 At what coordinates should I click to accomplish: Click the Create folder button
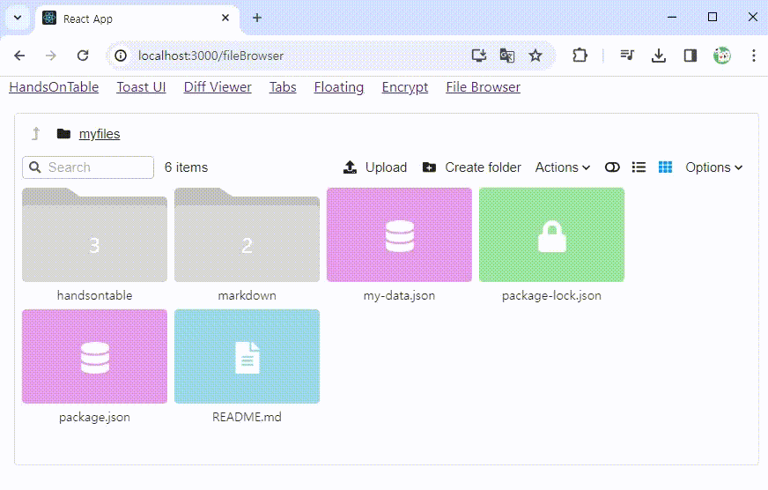[472, 167]
